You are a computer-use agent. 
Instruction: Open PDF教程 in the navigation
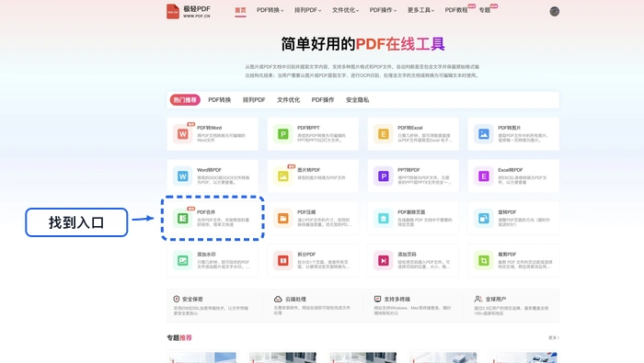[x=456, y=10]
